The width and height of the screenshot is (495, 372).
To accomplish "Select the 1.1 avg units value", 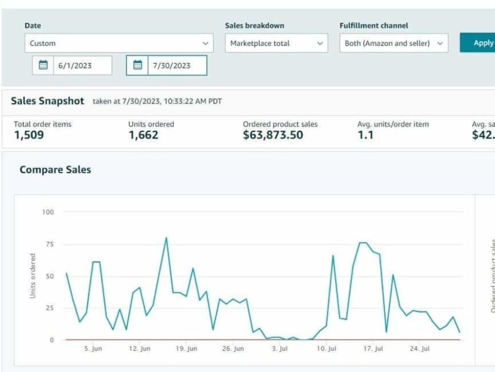I will pos(365,135).
